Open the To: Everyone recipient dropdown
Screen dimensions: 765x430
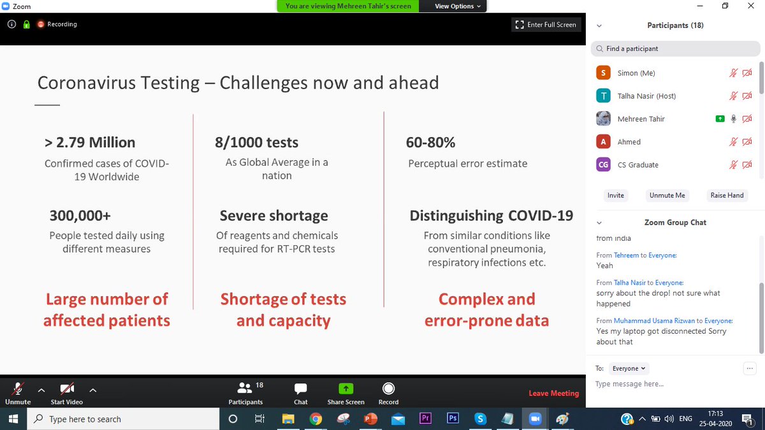[629, 368]
